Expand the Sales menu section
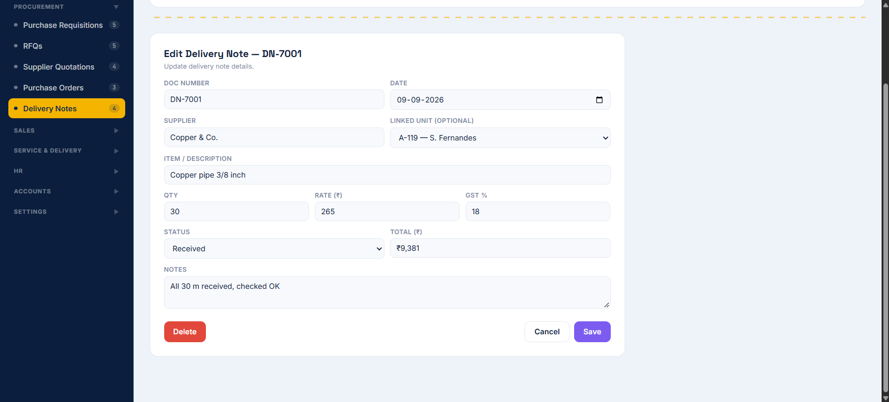 67,131
